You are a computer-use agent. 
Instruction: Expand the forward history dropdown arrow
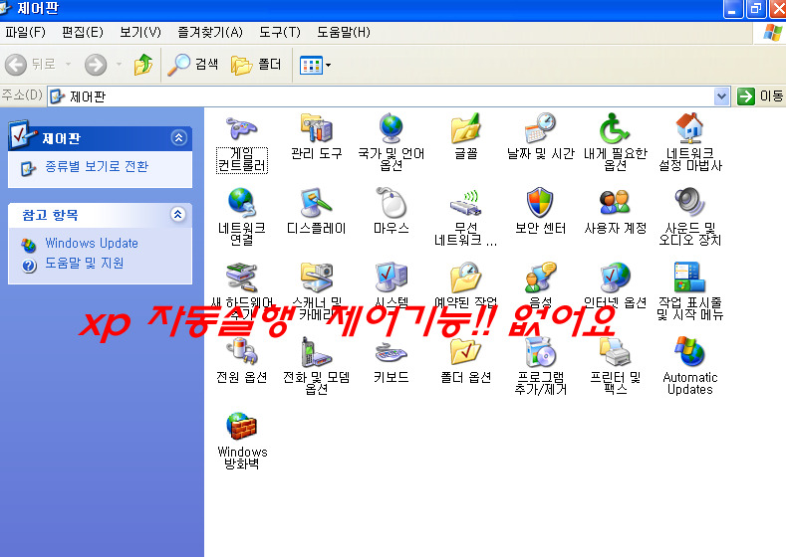[x=119, y=65]
